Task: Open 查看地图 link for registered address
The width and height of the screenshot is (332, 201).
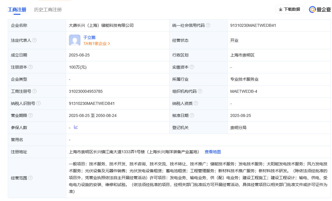Action: [x=213, y=152]
